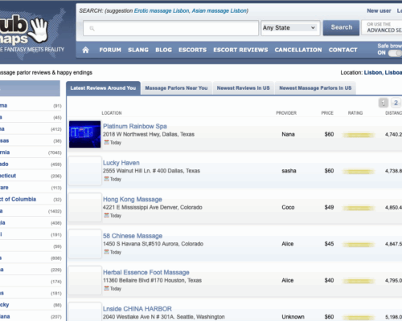The image size is (402, 321).
Task: Open the Any State dropdown
Action: coord(290,28)
